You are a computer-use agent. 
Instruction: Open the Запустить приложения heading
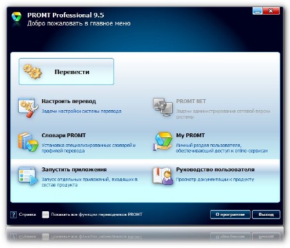tap(74, 169)
